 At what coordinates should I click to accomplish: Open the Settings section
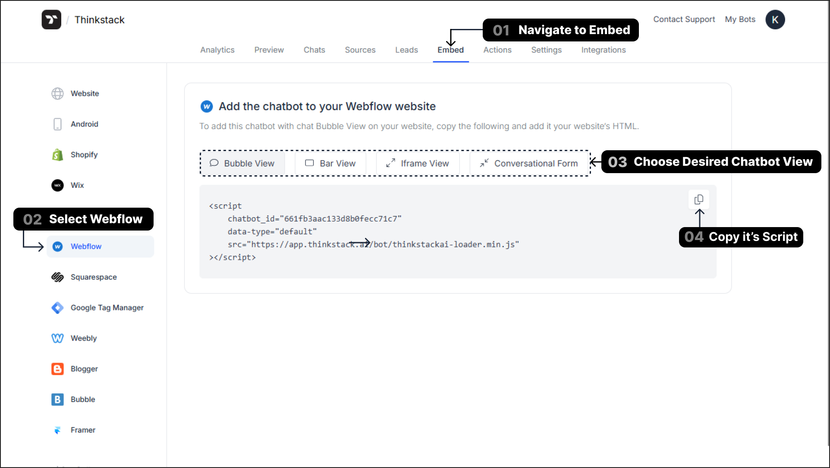[547, 50]
